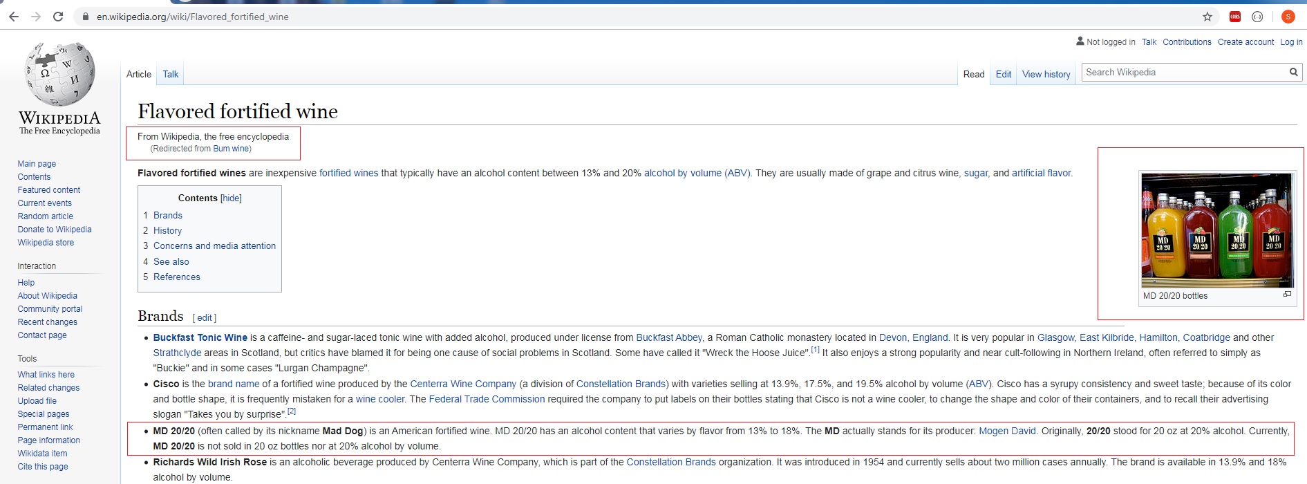Click edit link beside Brands heading

tap(205, 317)
